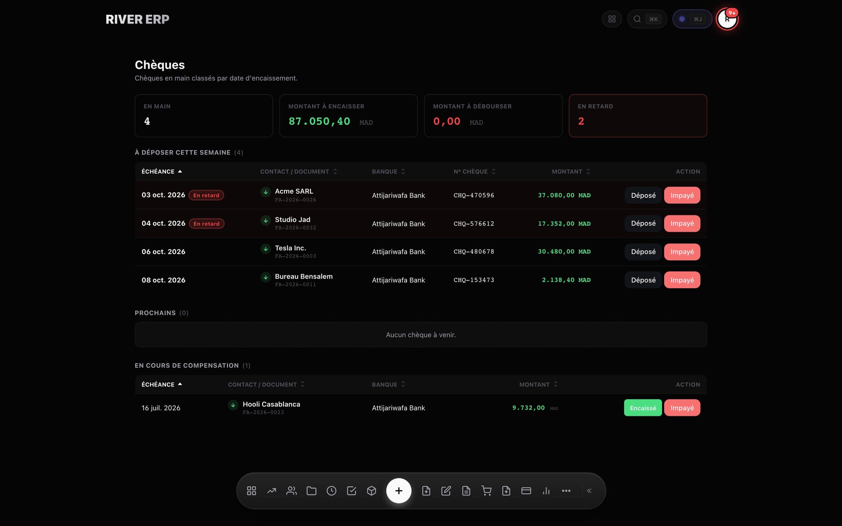Open the package box icon in dock
Screen dimensions: 842x526
[x=372, y=491]
